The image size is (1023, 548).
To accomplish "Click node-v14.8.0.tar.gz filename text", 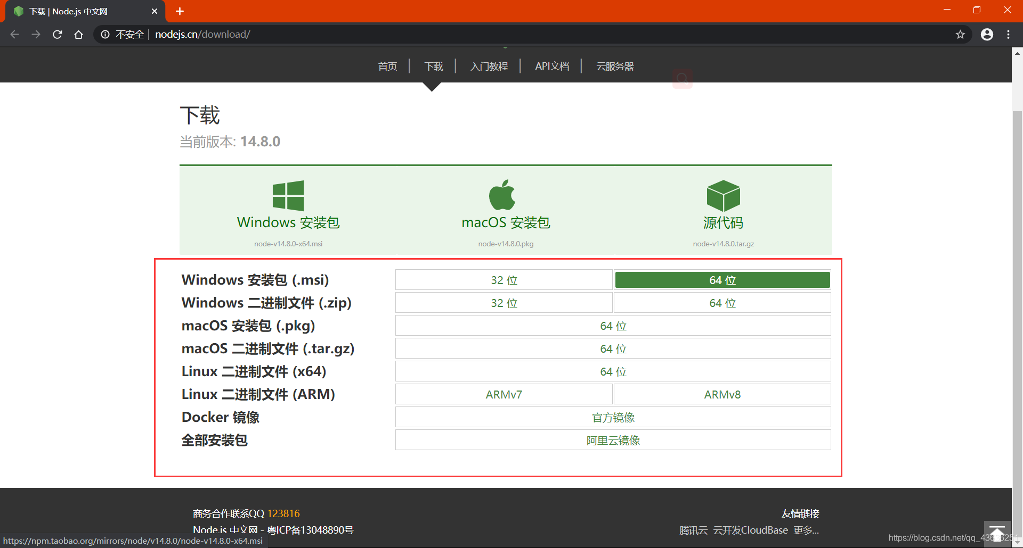I will coord(723,244).
